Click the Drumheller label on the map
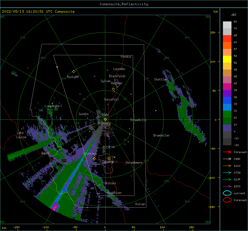248x231 pixels. pyautogui.click(x=161, y=135)
